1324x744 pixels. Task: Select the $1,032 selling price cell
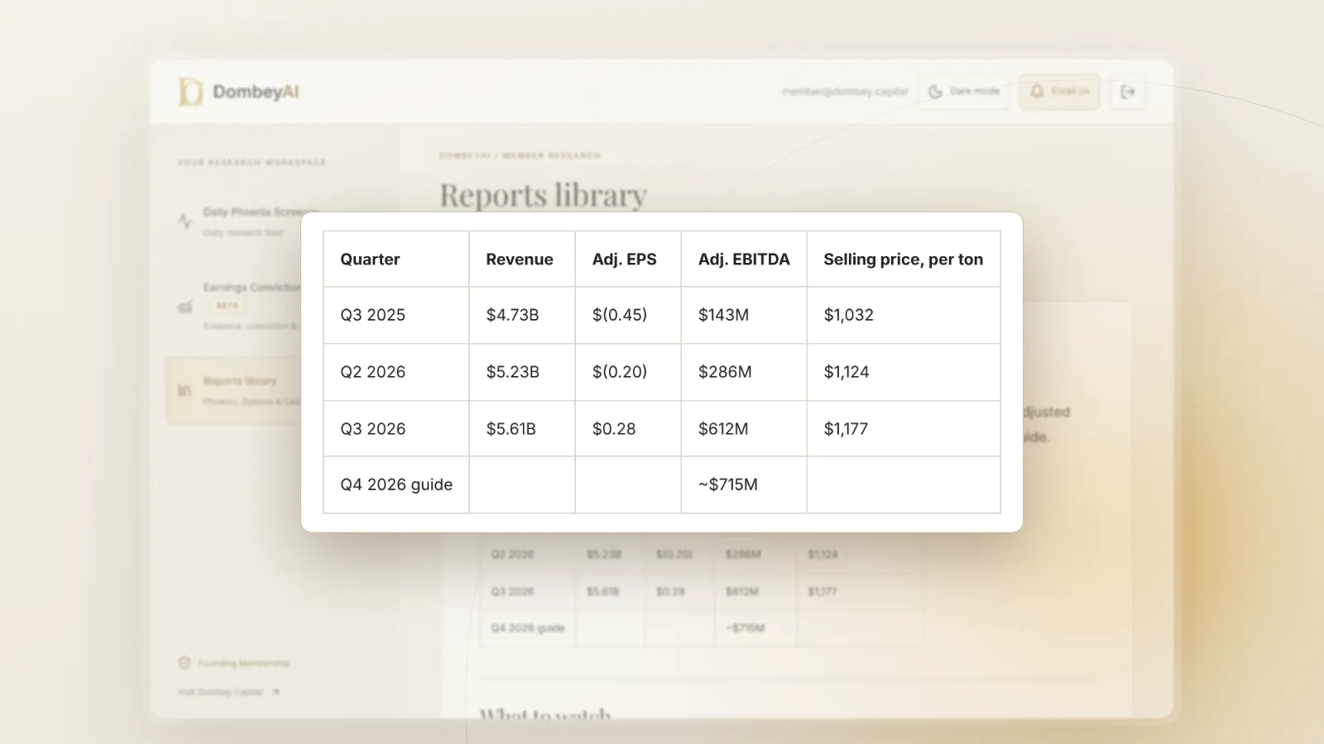click(x=904, y=315)
